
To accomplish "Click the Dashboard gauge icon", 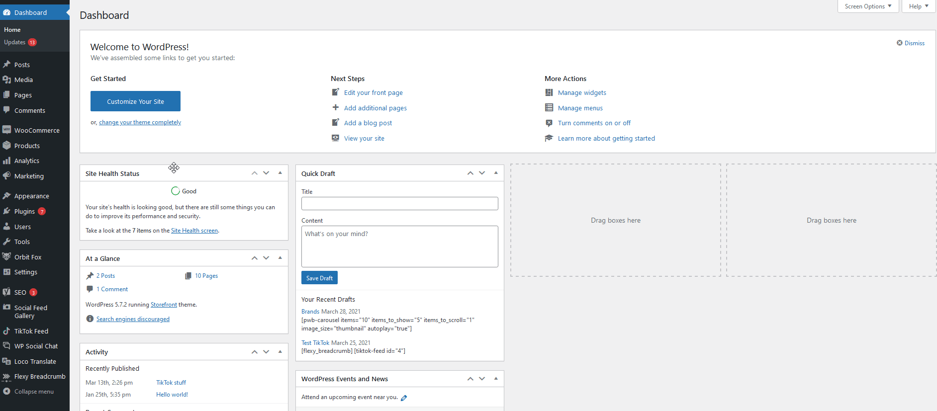I will click(x=6, y=12).
